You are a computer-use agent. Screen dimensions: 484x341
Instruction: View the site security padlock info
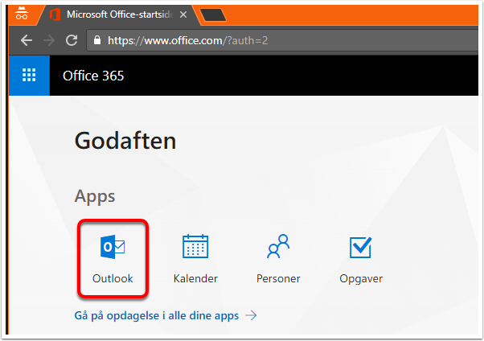(x=97, y=40)
